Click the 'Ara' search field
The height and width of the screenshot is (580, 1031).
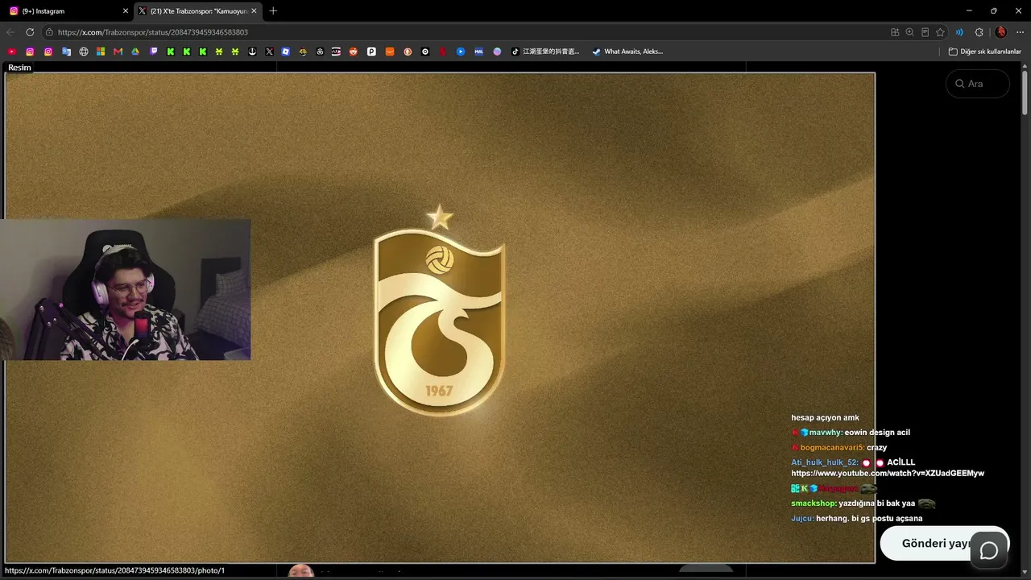978,84
